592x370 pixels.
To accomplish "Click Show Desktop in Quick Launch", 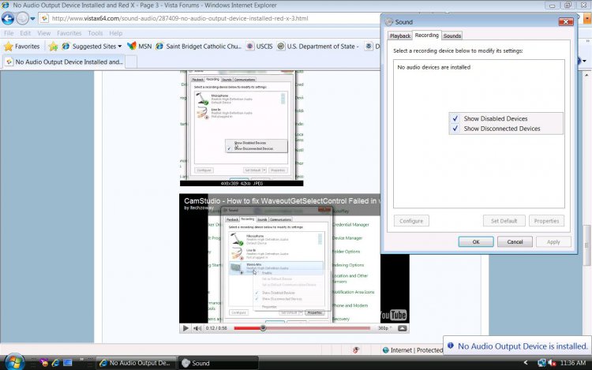I will (68, 363).
